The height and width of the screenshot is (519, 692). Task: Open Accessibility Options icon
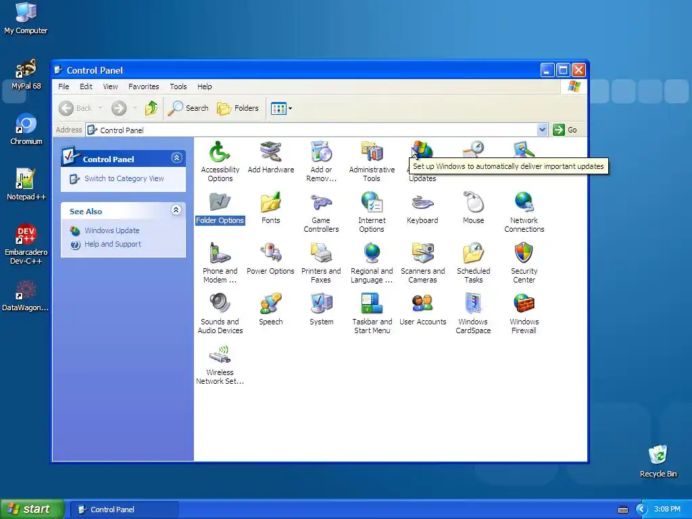point(220,152)
